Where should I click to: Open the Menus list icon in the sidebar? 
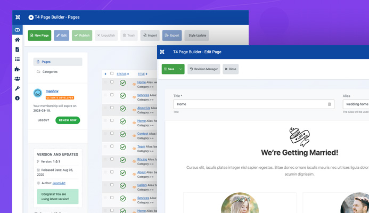[x=17, y=59]
